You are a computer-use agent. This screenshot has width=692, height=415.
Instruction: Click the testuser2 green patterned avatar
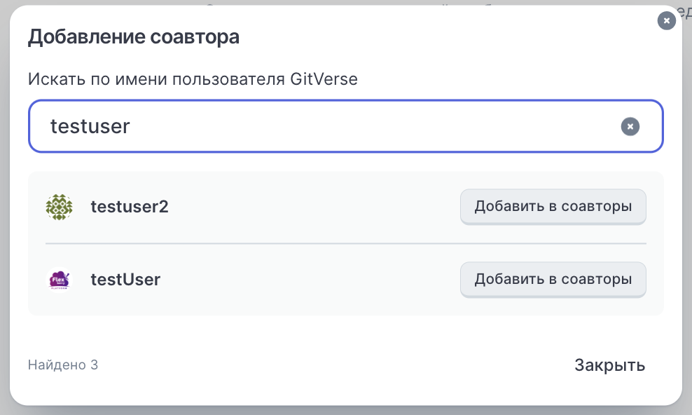[60, 207]
